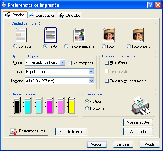
Task: Click the help question mark icon
Action: 151,5
